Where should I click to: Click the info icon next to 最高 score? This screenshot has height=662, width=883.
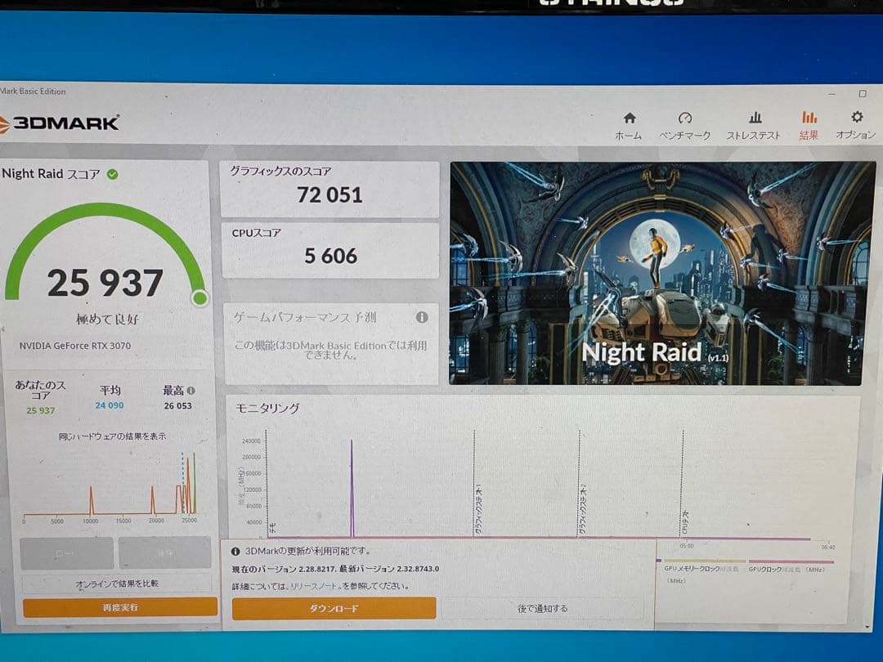tap(190, 390)
